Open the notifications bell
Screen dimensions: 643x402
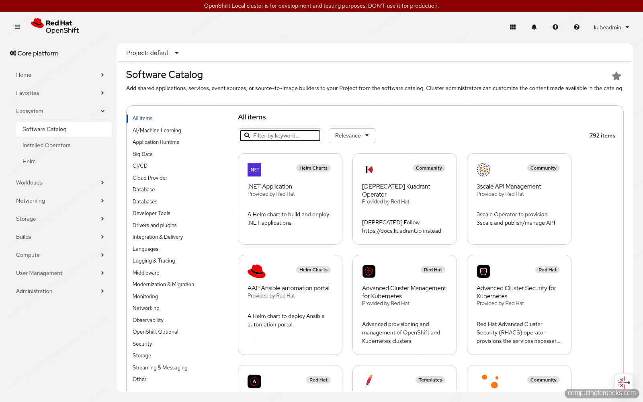(x=534, y=27)
